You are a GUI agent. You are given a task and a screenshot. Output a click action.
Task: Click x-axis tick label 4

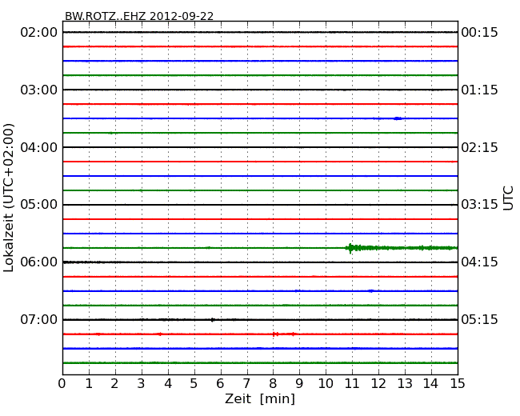click(x=168, y=384)
